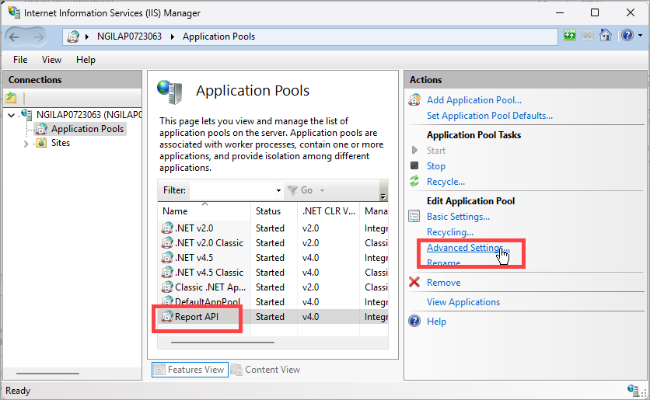Click the Home icon in the address bar
The image size is (650, 400).
(x=606, y=36)
